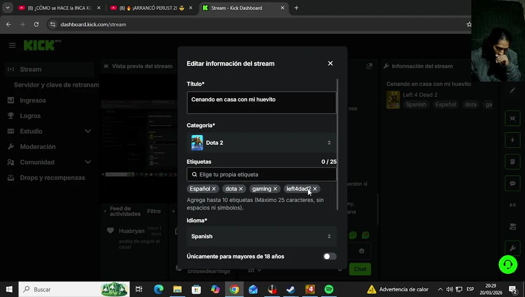This screenshot has width=525, height=297.
Task: Click the Moderación wrench icon
Action: pyautogui.click(x=11, y=147)
